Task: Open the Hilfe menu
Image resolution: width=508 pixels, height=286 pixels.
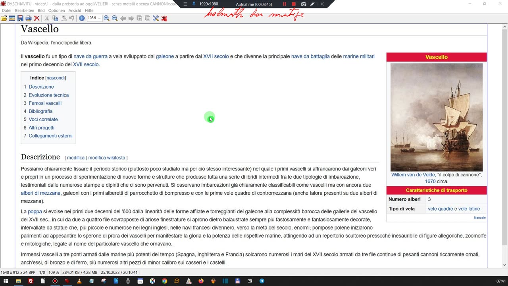Action: [x=89, y=10]
